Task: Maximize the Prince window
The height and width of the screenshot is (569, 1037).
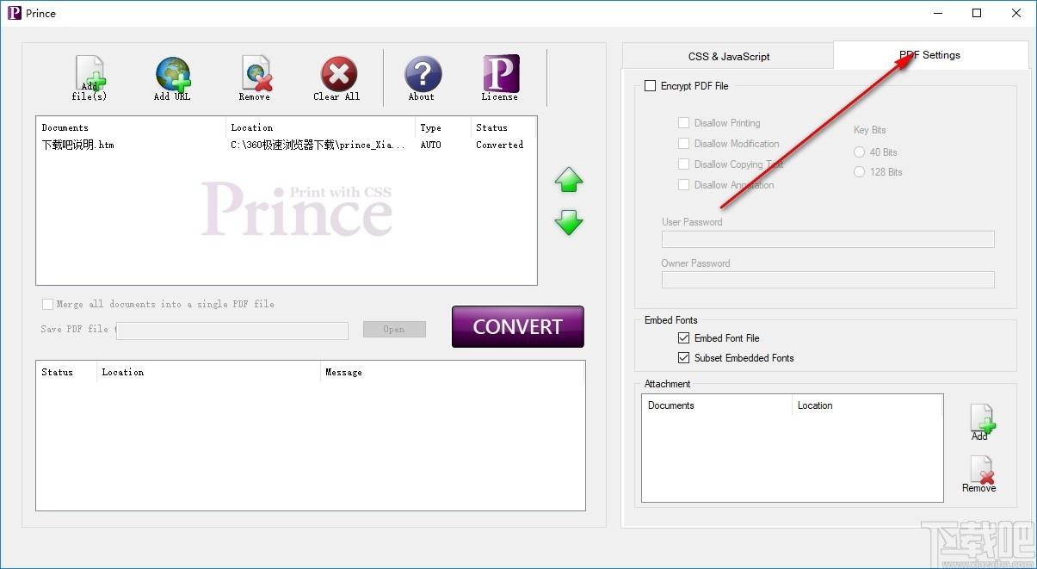Action: [x=977, y=13]
